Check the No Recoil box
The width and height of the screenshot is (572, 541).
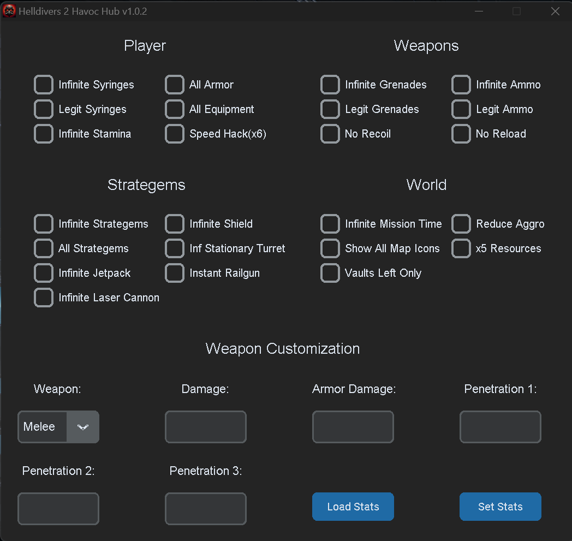pos(330,134)
